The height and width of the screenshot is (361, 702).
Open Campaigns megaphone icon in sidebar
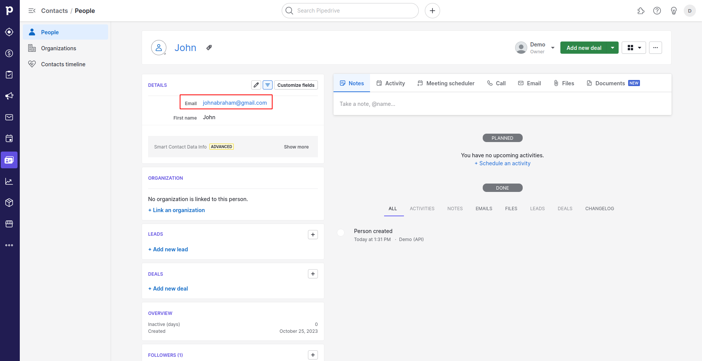[9, 96]
